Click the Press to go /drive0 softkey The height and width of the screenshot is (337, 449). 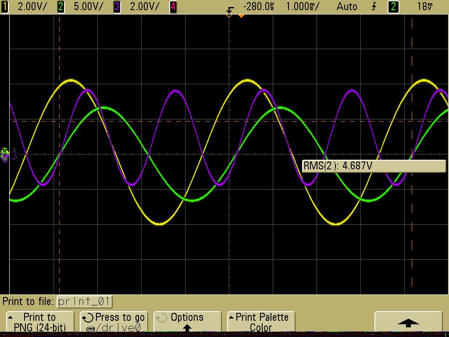114,322
